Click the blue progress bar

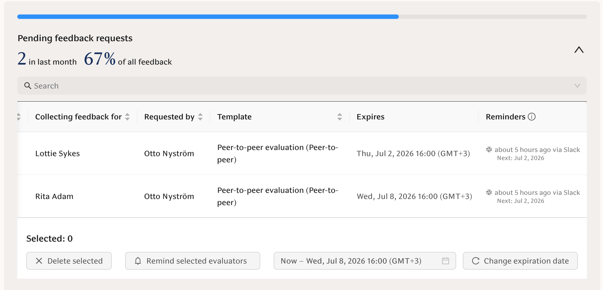[x=208, y=17]
